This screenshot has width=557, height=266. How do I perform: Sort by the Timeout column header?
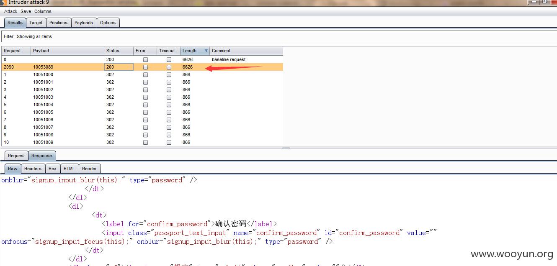168,51
